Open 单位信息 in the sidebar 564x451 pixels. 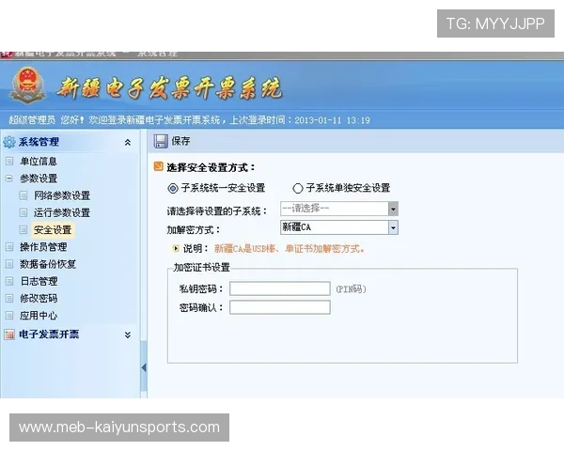(39, 161)
